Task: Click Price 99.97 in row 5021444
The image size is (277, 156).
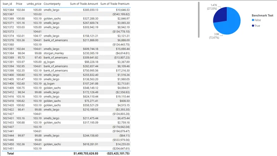Action: (21, 136)
